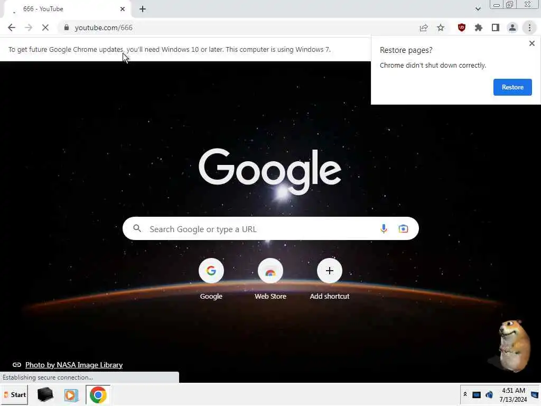The image size is (541, 406).
Task: Open the media player taskbar icon
Action: pyautogui.click(x=71, y=394)
